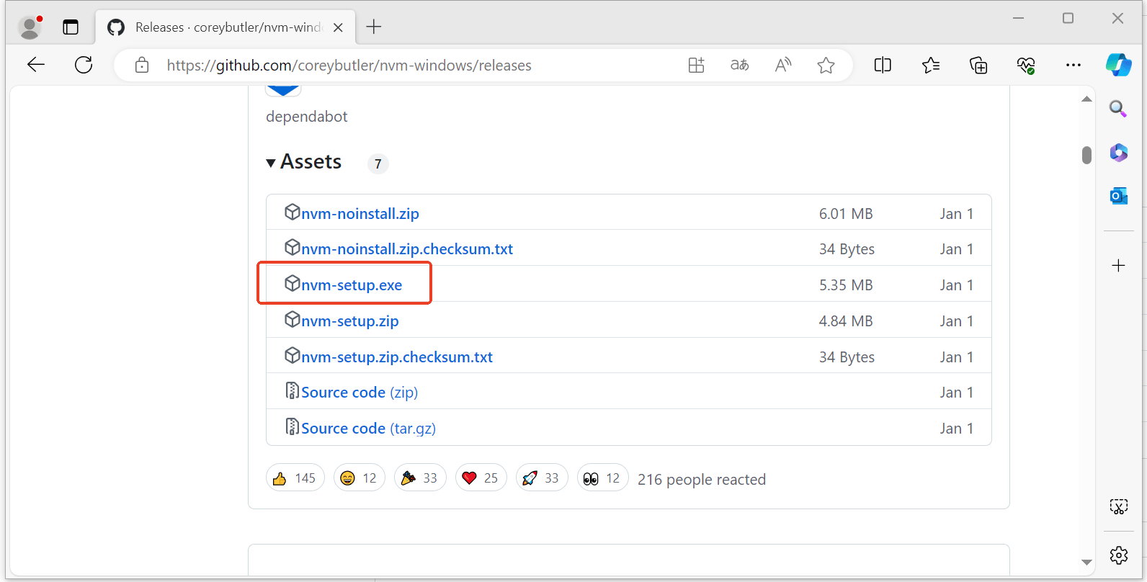Toggle the rocket reaction with 33
Viewport: 1147px width, 582px height.
pos(541,478)
